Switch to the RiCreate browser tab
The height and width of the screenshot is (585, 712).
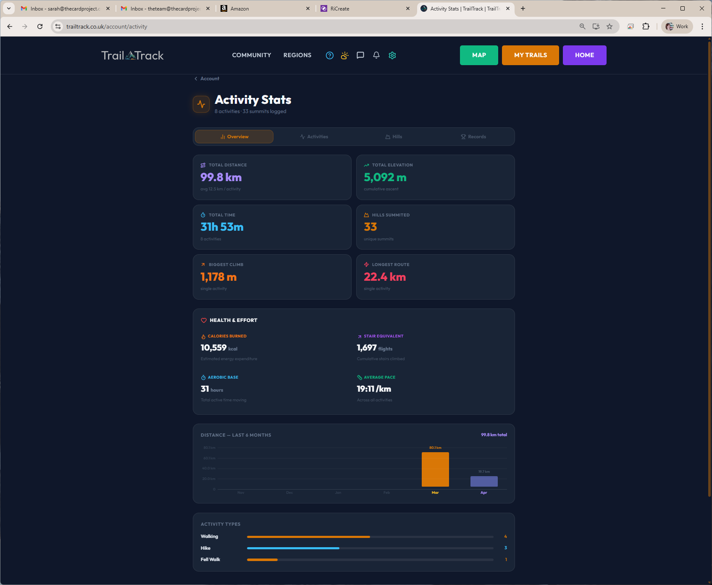365,8
